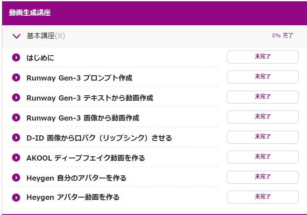Click the 基本講座(8) section heading

tap(46, 36)
